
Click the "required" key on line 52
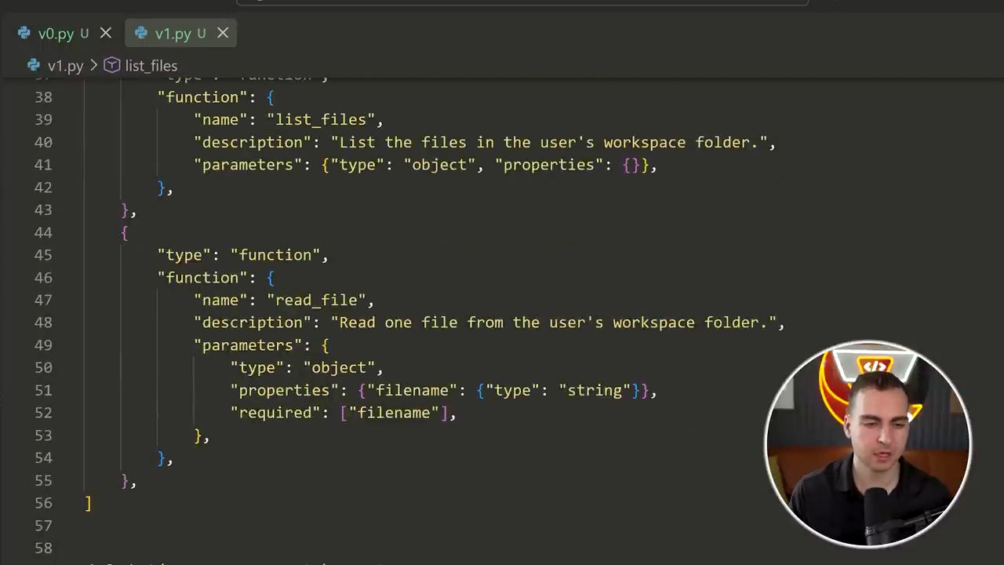pyautogui.click(x=275, y=413)
